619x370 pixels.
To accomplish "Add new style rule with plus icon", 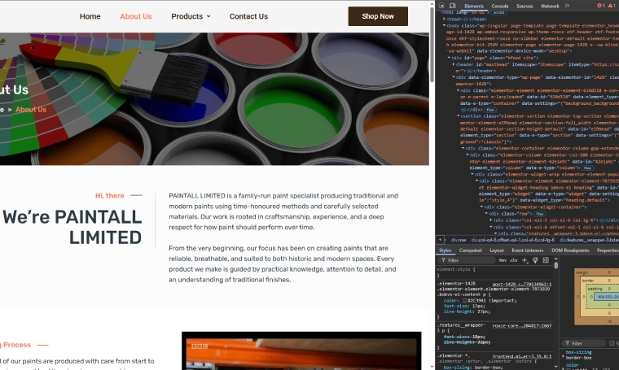I will coord(522,260).
